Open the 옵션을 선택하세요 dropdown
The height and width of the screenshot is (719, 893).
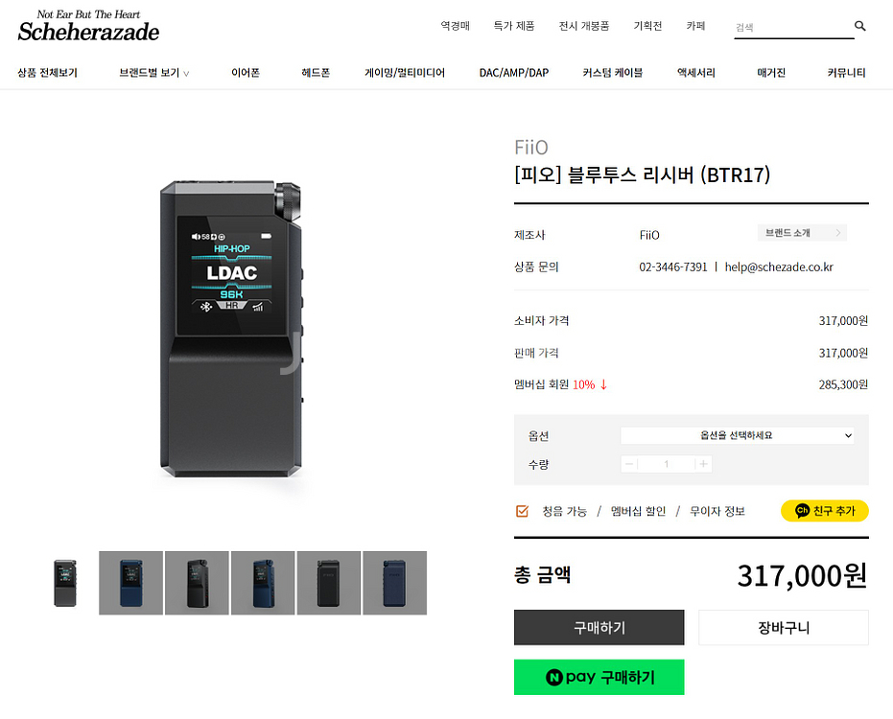737,435
